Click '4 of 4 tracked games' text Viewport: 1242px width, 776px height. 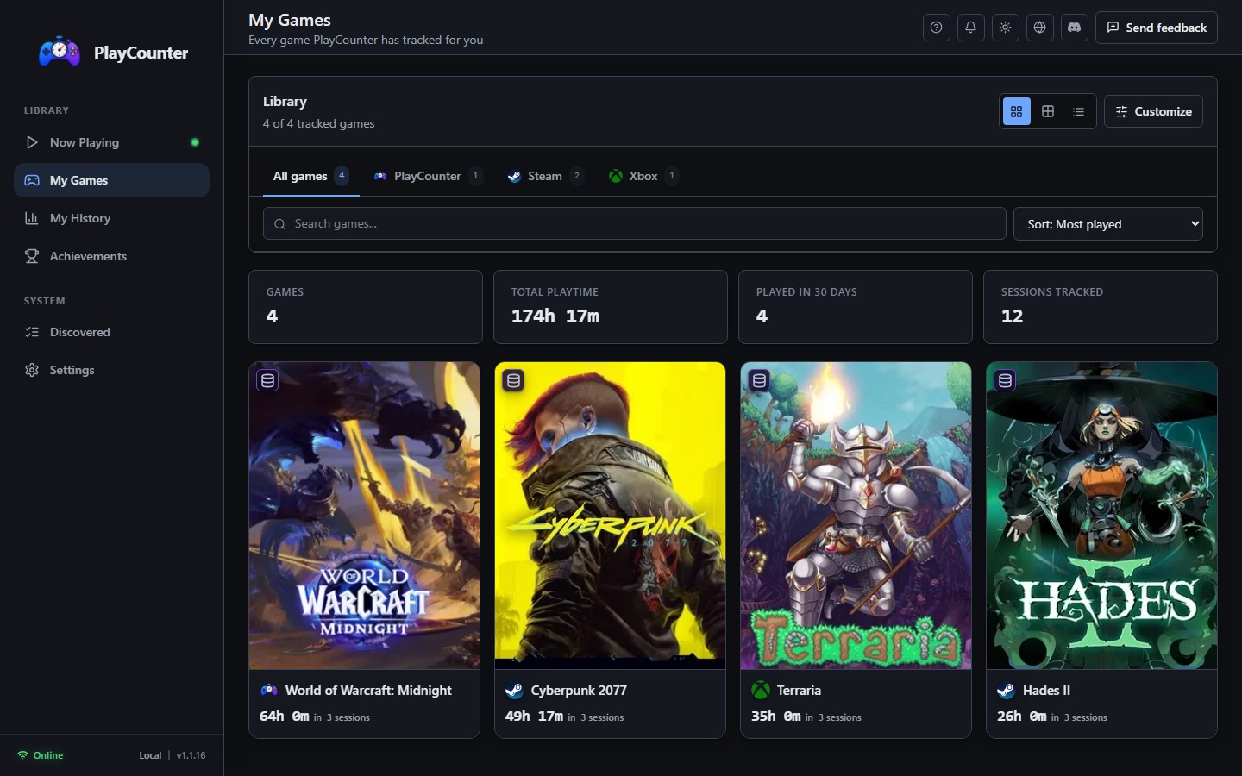tap(318, 123)
